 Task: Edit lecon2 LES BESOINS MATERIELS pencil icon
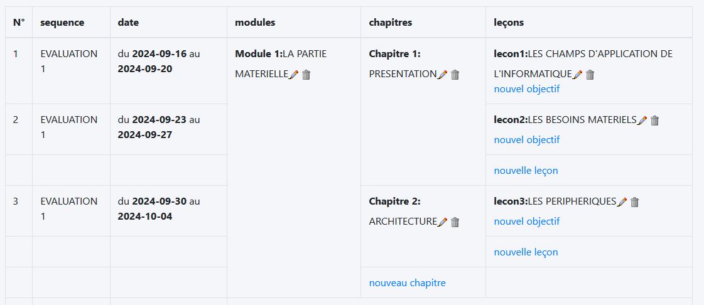click(642, 120)
